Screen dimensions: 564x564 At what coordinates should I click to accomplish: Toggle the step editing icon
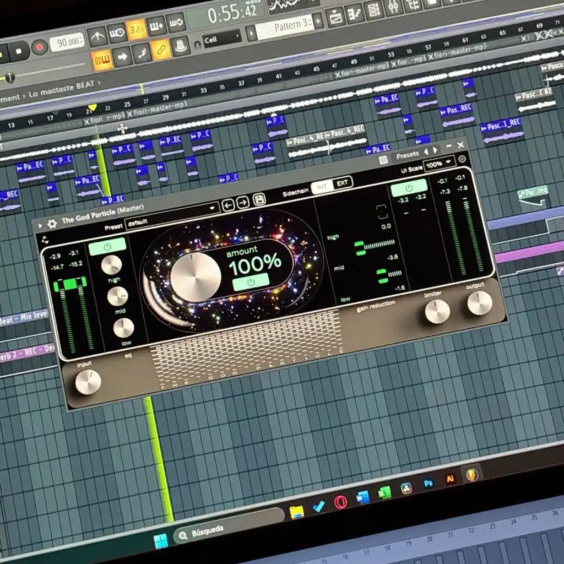142,53
